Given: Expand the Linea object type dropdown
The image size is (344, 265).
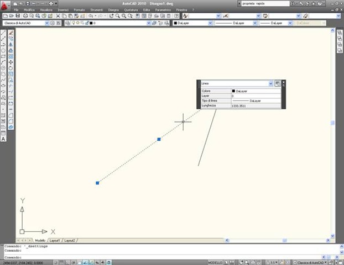Looking at the screenshot, I should (x=270, y=83).
